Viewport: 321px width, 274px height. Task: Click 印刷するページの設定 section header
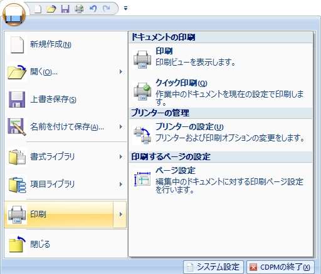(x=221, y=157)
